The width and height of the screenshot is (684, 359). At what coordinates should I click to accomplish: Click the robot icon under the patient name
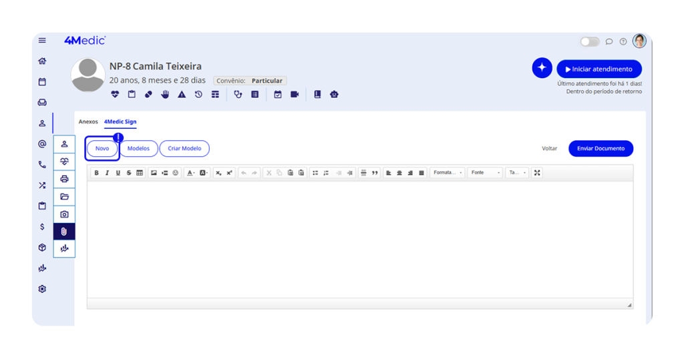coord(334,94)
